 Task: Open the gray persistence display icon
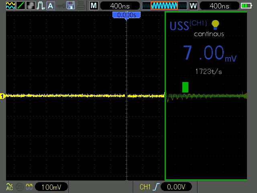(x=31, y=5)
